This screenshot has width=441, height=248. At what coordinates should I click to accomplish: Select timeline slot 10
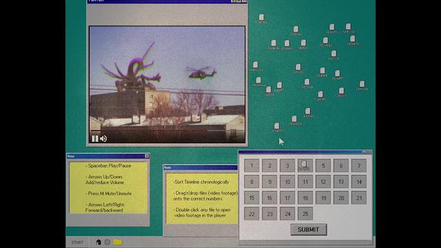[x=287, y=182]
